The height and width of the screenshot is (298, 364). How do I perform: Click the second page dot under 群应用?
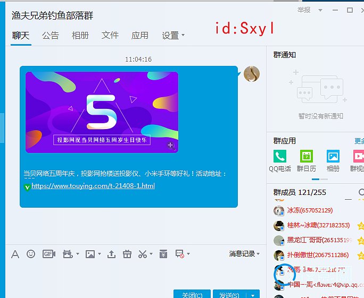[324, 179]
